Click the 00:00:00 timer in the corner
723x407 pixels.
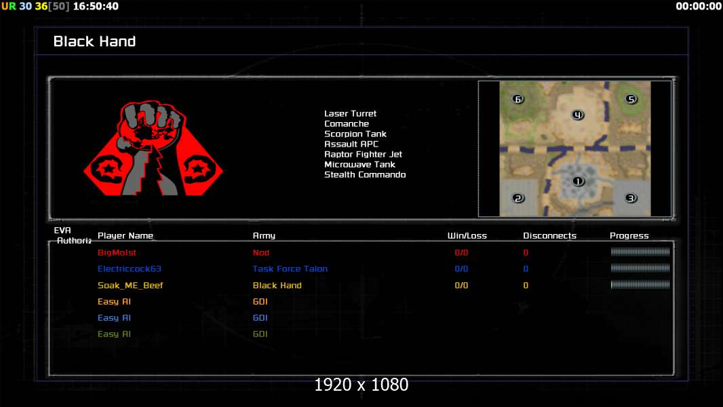coord(699,7)
